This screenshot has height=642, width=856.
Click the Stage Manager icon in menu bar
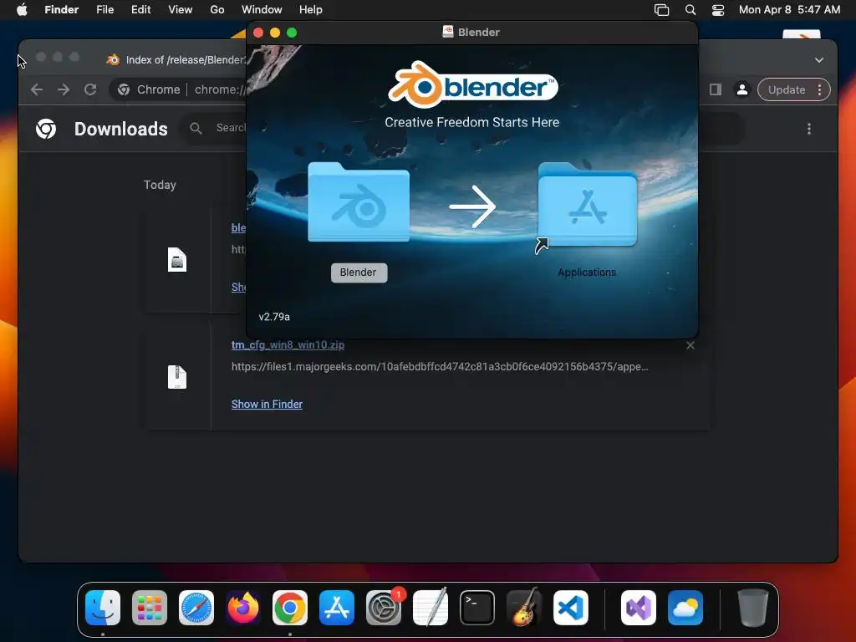[x=662, y=10]
